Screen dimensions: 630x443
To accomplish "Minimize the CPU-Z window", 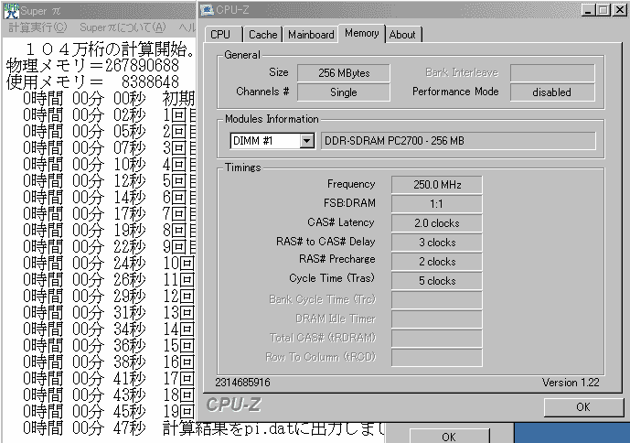I will point(586,10).
